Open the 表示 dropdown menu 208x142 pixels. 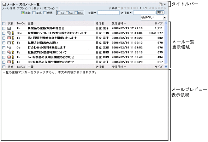pos(37,8)
